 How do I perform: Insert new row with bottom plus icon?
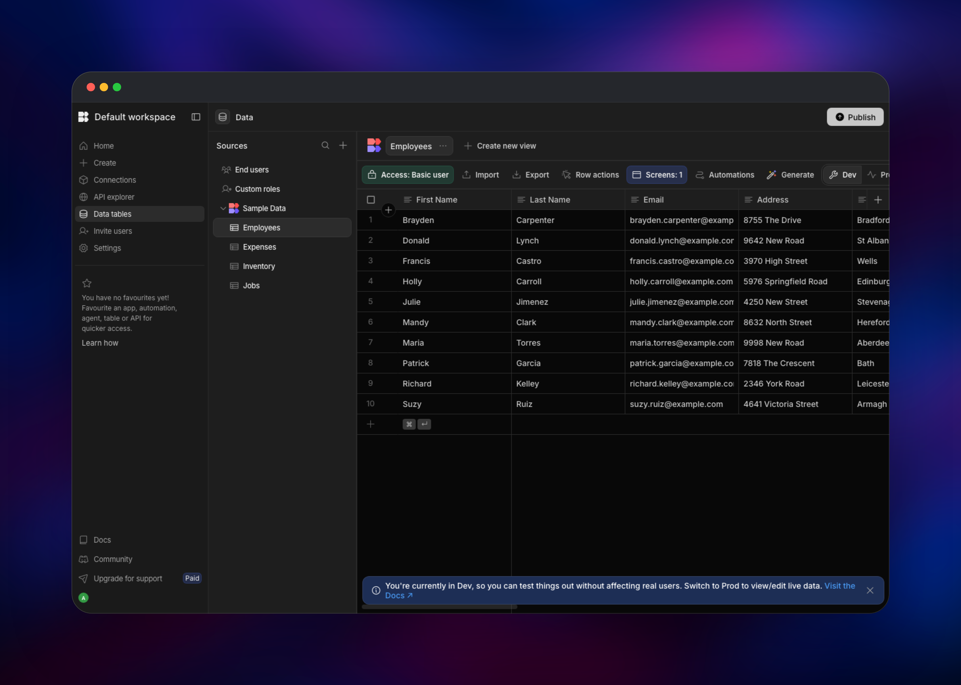[370, 424]
